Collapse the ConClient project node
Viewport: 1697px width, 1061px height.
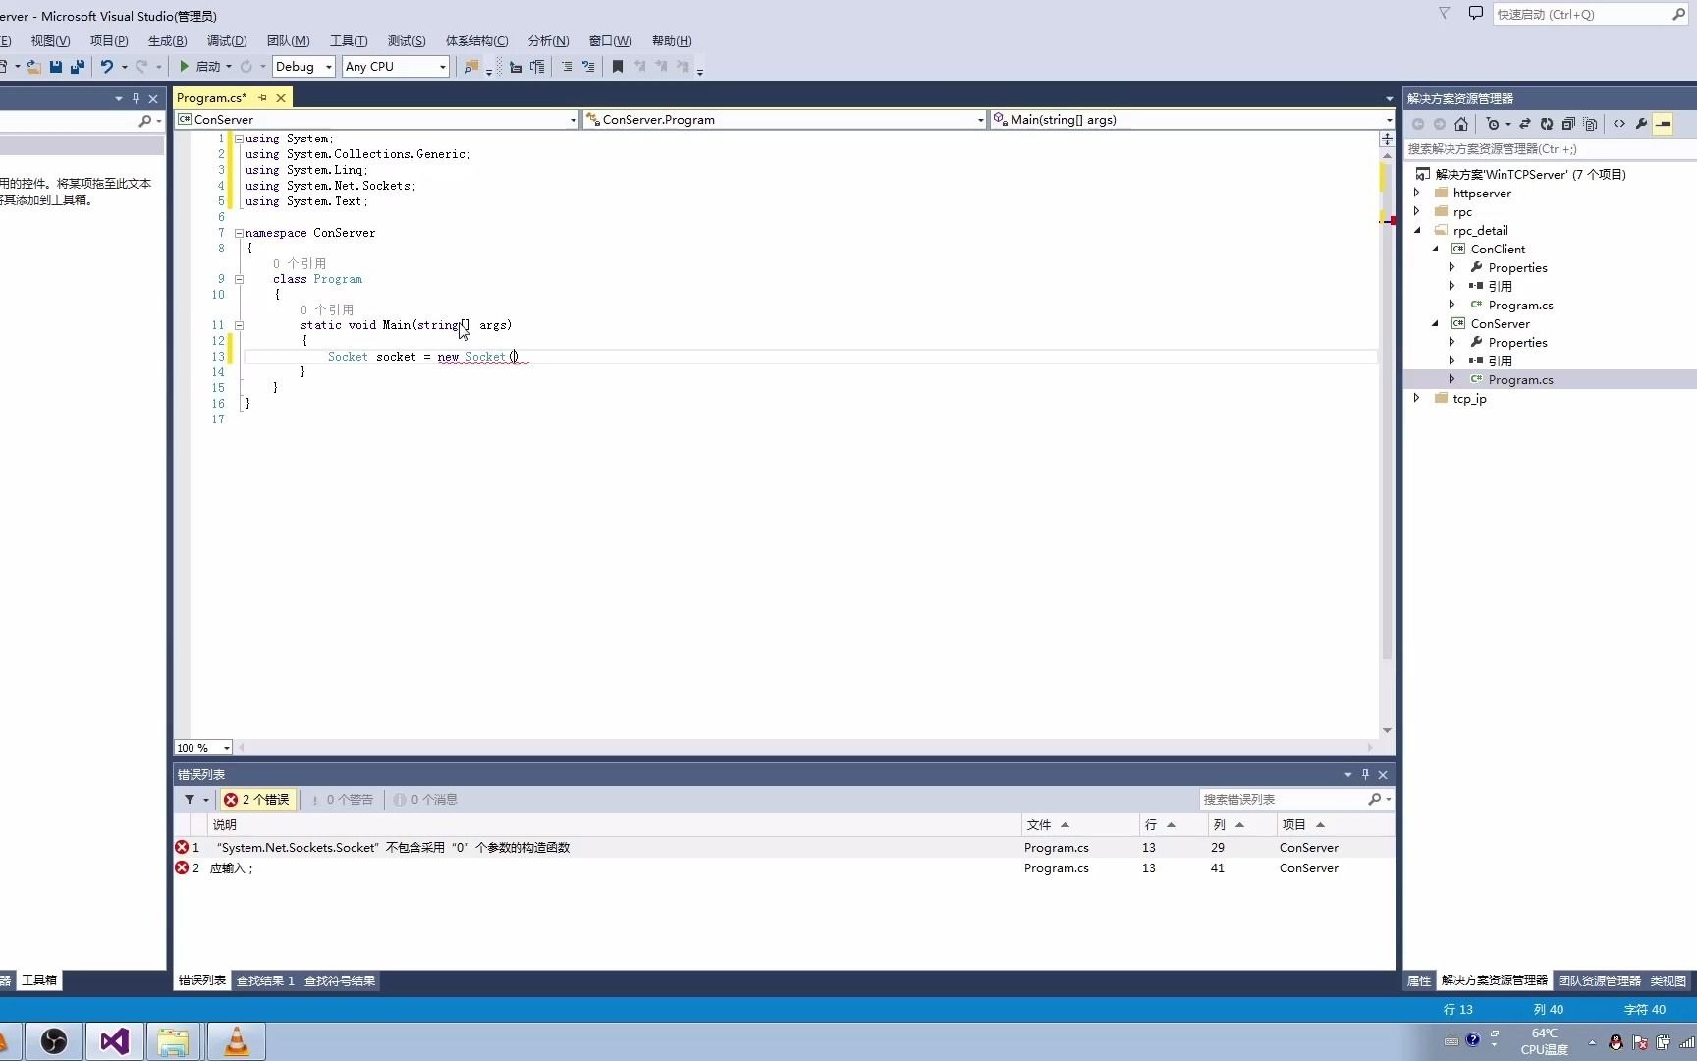[x=1434, y=250]
